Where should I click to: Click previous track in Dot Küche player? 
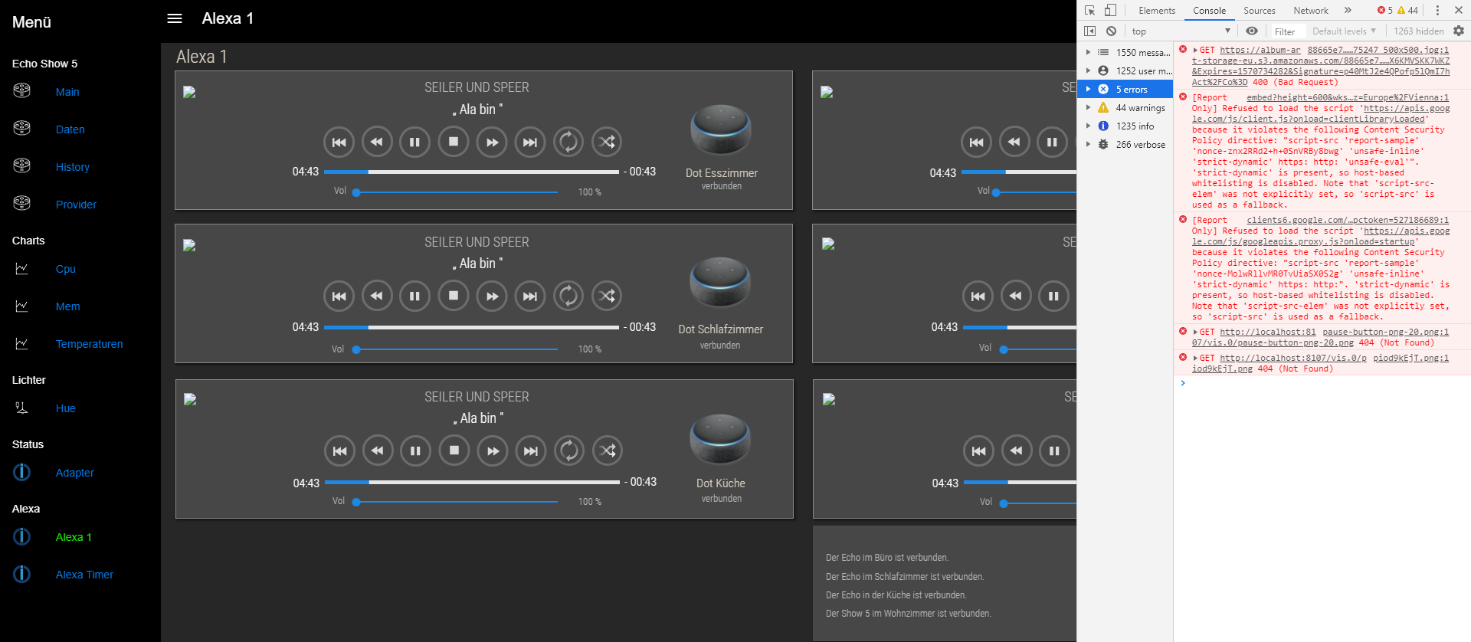click(339, 450)
